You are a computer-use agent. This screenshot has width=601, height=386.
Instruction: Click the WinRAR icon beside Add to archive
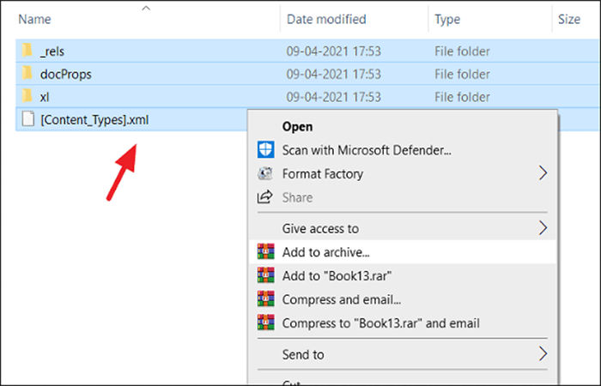coord(265,252)
